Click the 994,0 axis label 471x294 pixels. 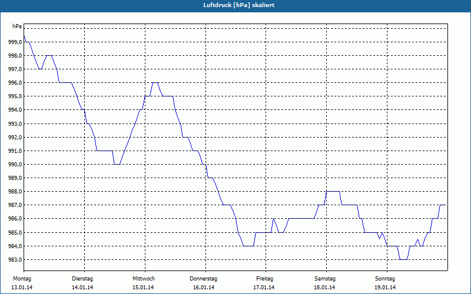point(15,110)
